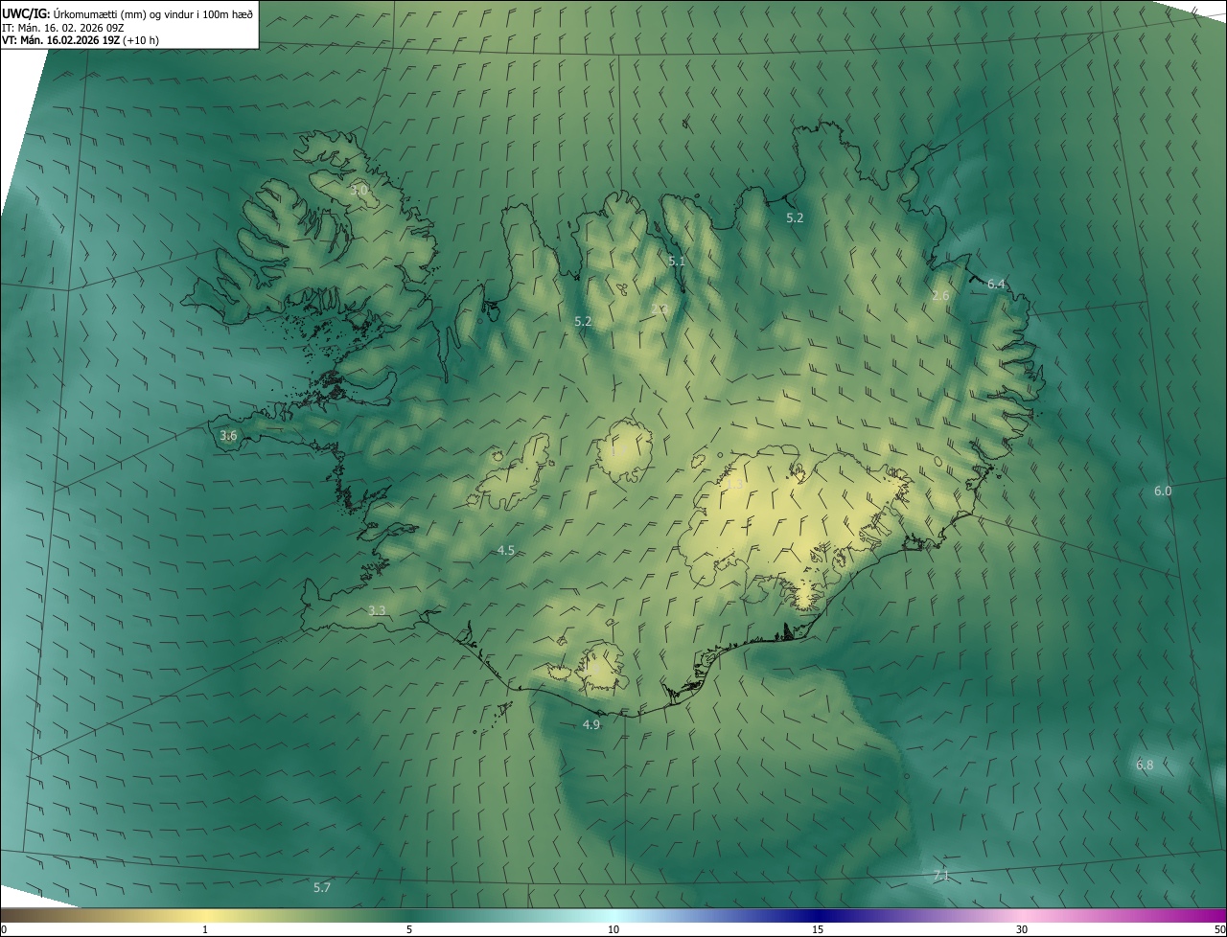Click the 3.6 value on the western peninsula tip

228,435
